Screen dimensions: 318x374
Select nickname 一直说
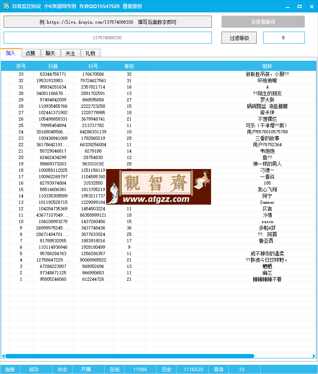click(267, 177)
